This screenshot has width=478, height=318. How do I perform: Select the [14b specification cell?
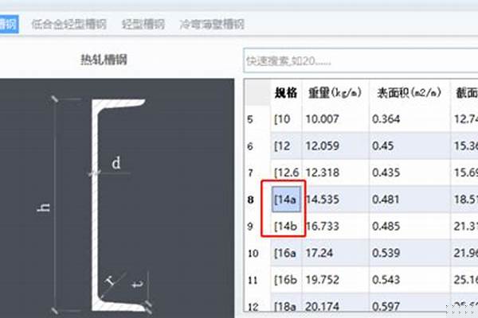(x=285, y=227)
